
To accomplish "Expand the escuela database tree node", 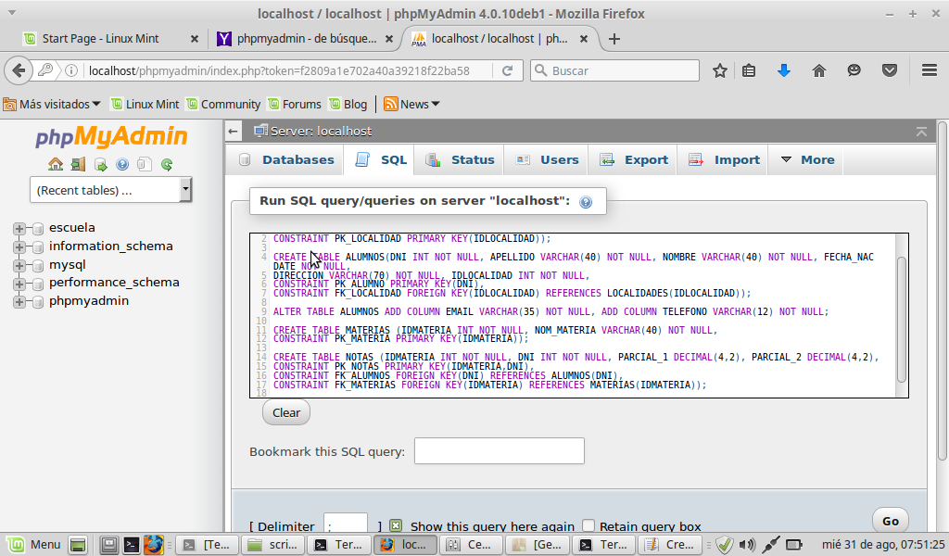I will [x=19, y=228].
